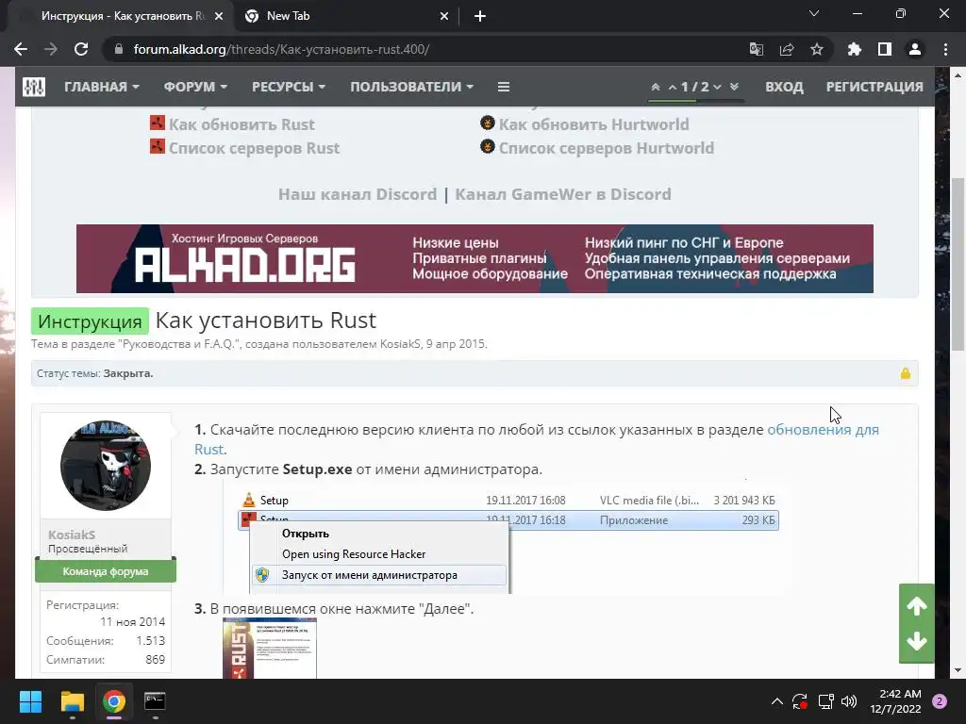Click the address bar URL
Viewport: 966px width, 724px height.
click(x=281, y=49)
